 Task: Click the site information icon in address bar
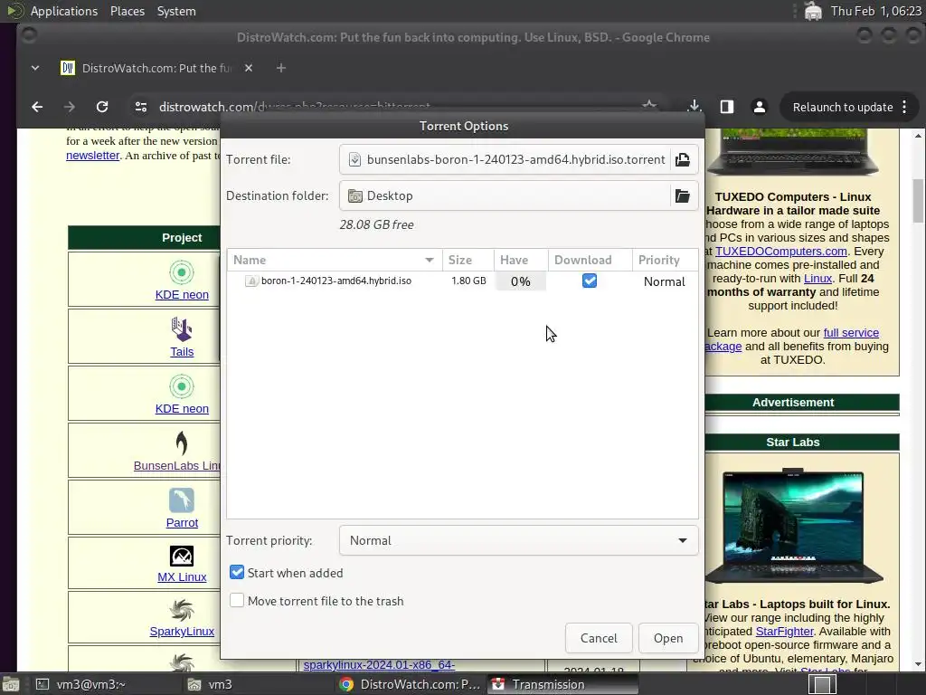coord(141,107)
